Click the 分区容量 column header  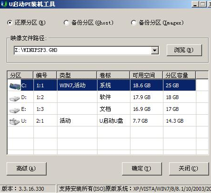tap(179, 76)
